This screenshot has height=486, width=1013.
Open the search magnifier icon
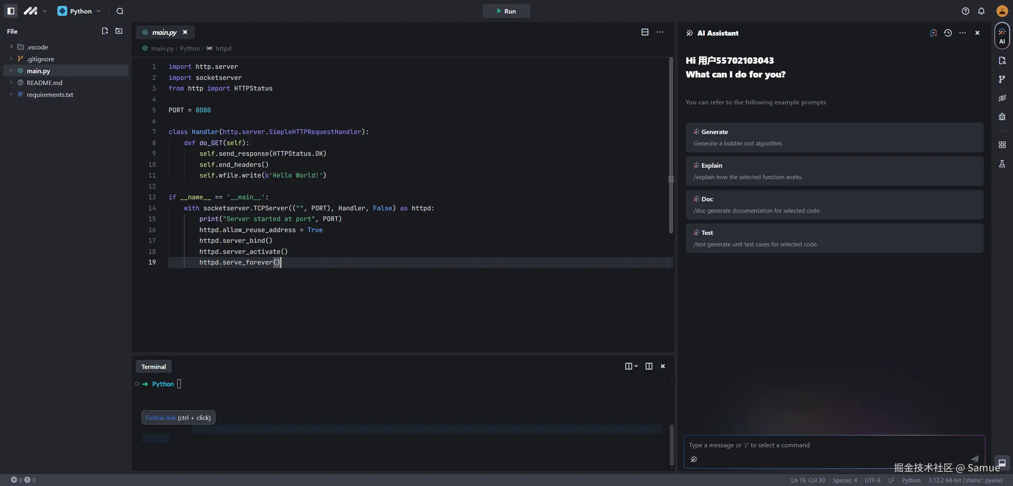point(120,11)
